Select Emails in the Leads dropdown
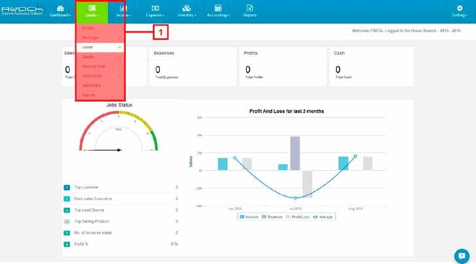The height and width of the screenshot is (264, 476). coord(88,28)
